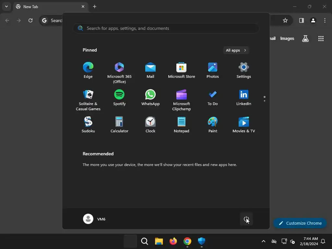Close the New Tab tab

click(x=83, y=6)
